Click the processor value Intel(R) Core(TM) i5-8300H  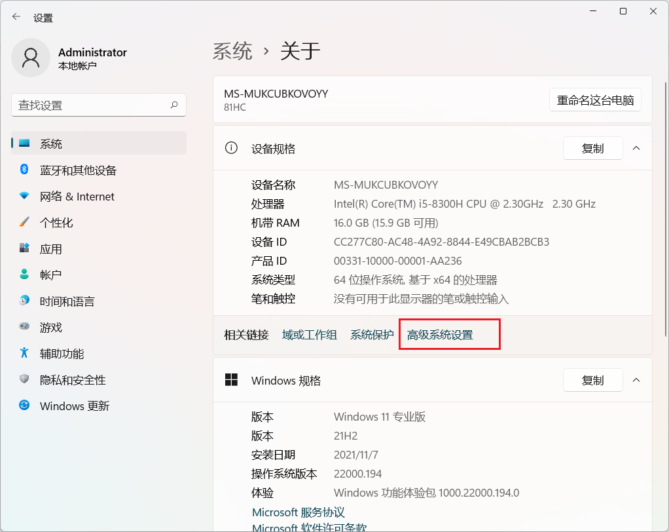click(464, 204)
